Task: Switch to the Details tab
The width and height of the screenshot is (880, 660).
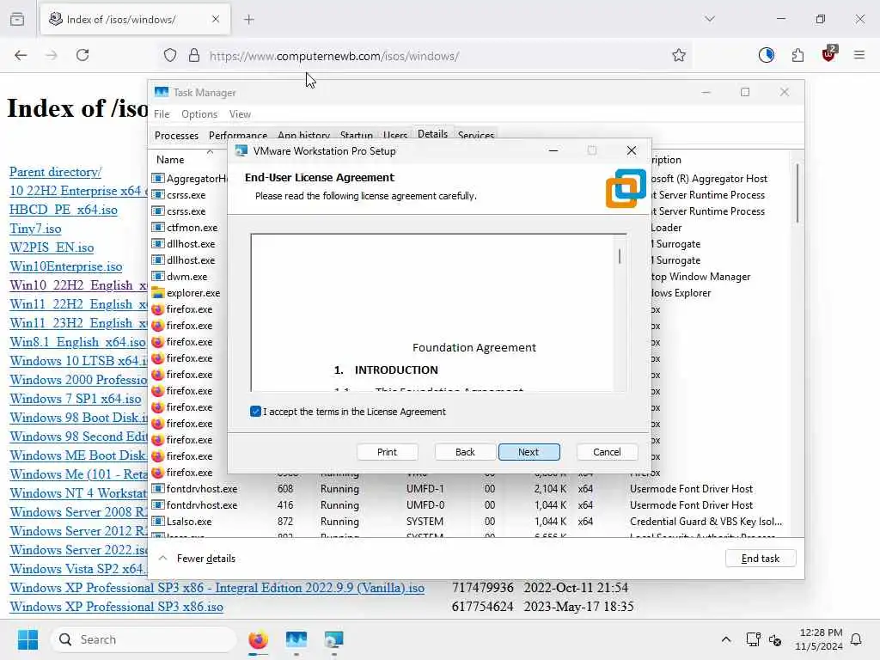Action: click(x=433, y=133)
